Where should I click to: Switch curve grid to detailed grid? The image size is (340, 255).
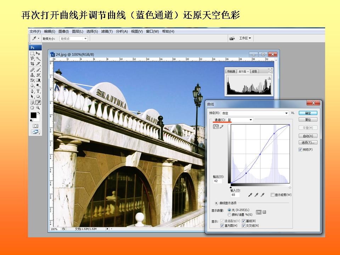click(264, 212)
